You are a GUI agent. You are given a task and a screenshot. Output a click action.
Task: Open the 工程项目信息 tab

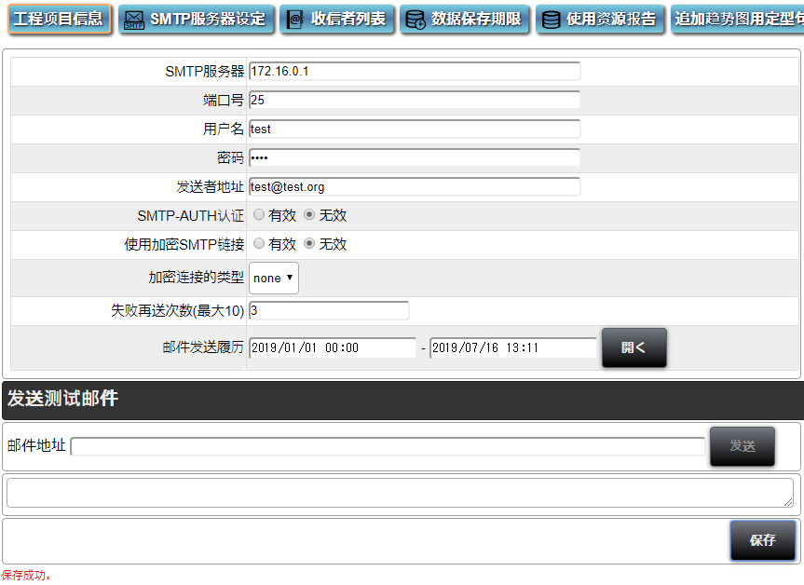(x=59, y=19)
